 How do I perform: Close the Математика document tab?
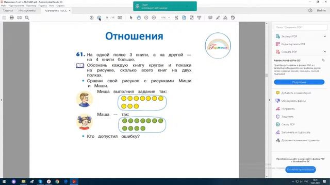(x=70, y=10)
